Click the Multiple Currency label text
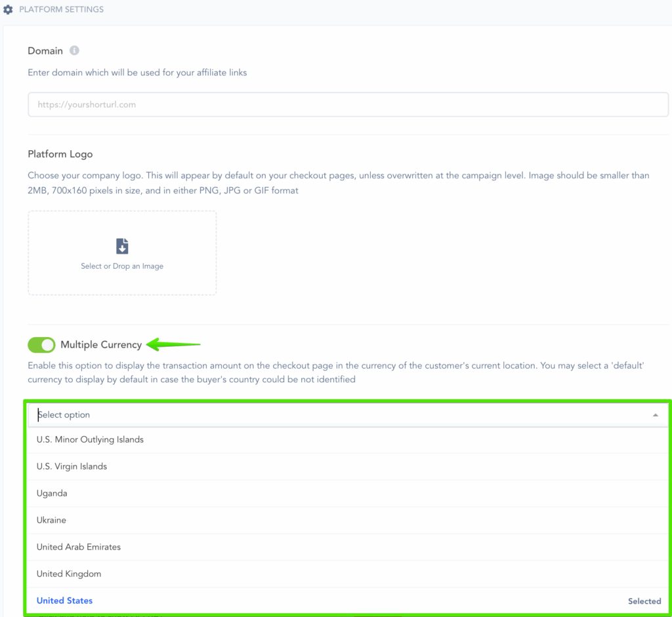Image resolution: width=672 pixels, height=617 pixels. [101, 345]
